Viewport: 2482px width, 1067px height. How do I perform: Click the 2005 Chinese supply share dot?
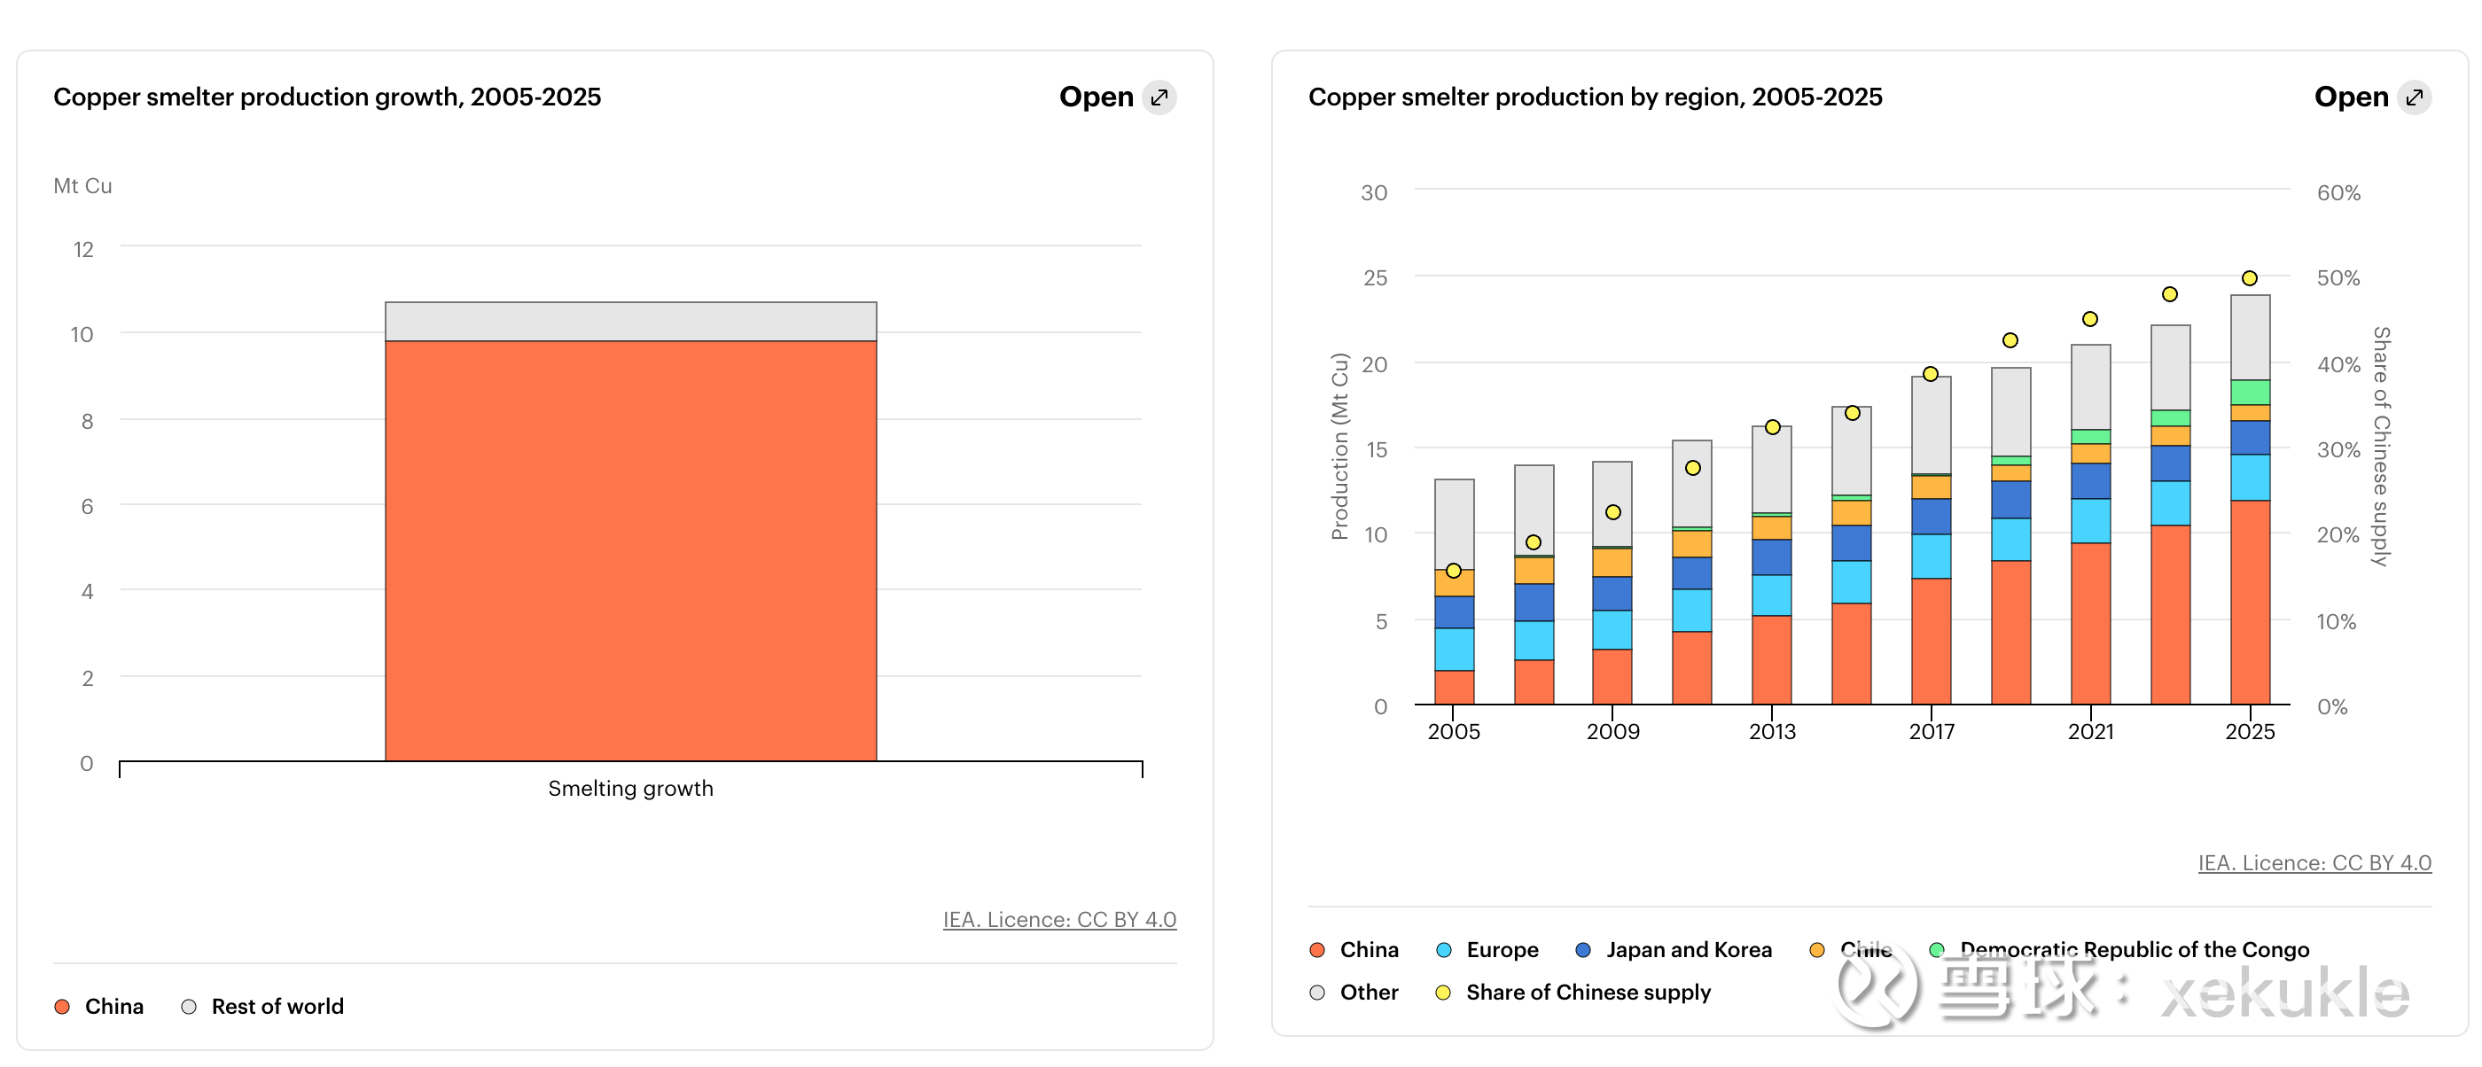pos(1453,571)
